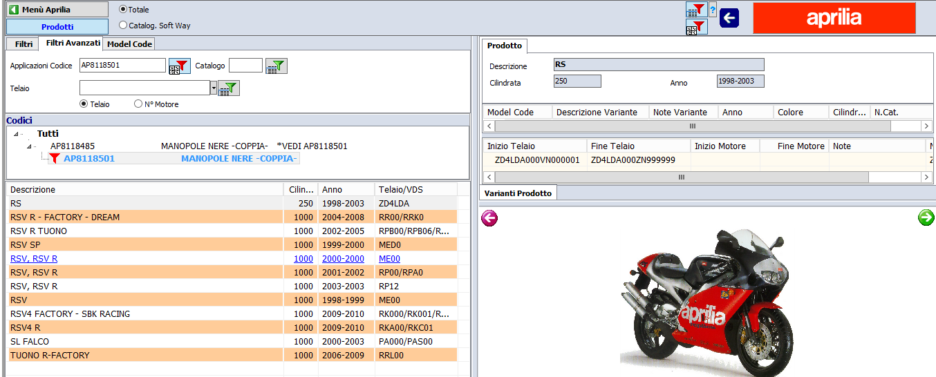Viewport: 936px width, 377px height.
Task: Click the Prodotti button
Action: point(57,27)
